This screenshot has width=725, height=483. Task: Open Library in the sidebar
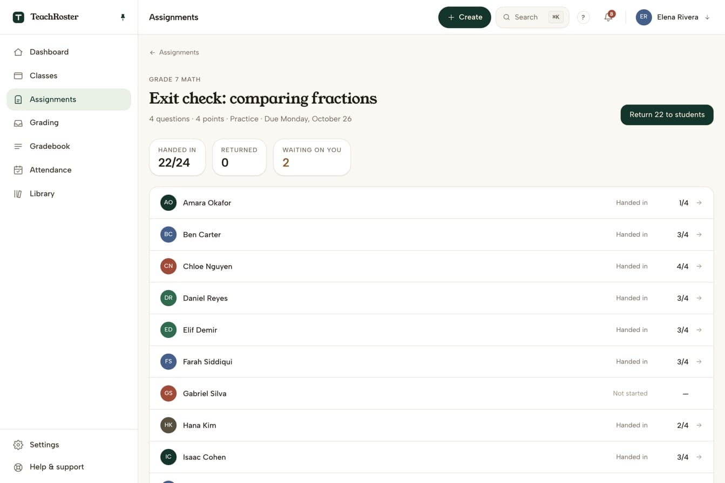(x=69, y=194)
